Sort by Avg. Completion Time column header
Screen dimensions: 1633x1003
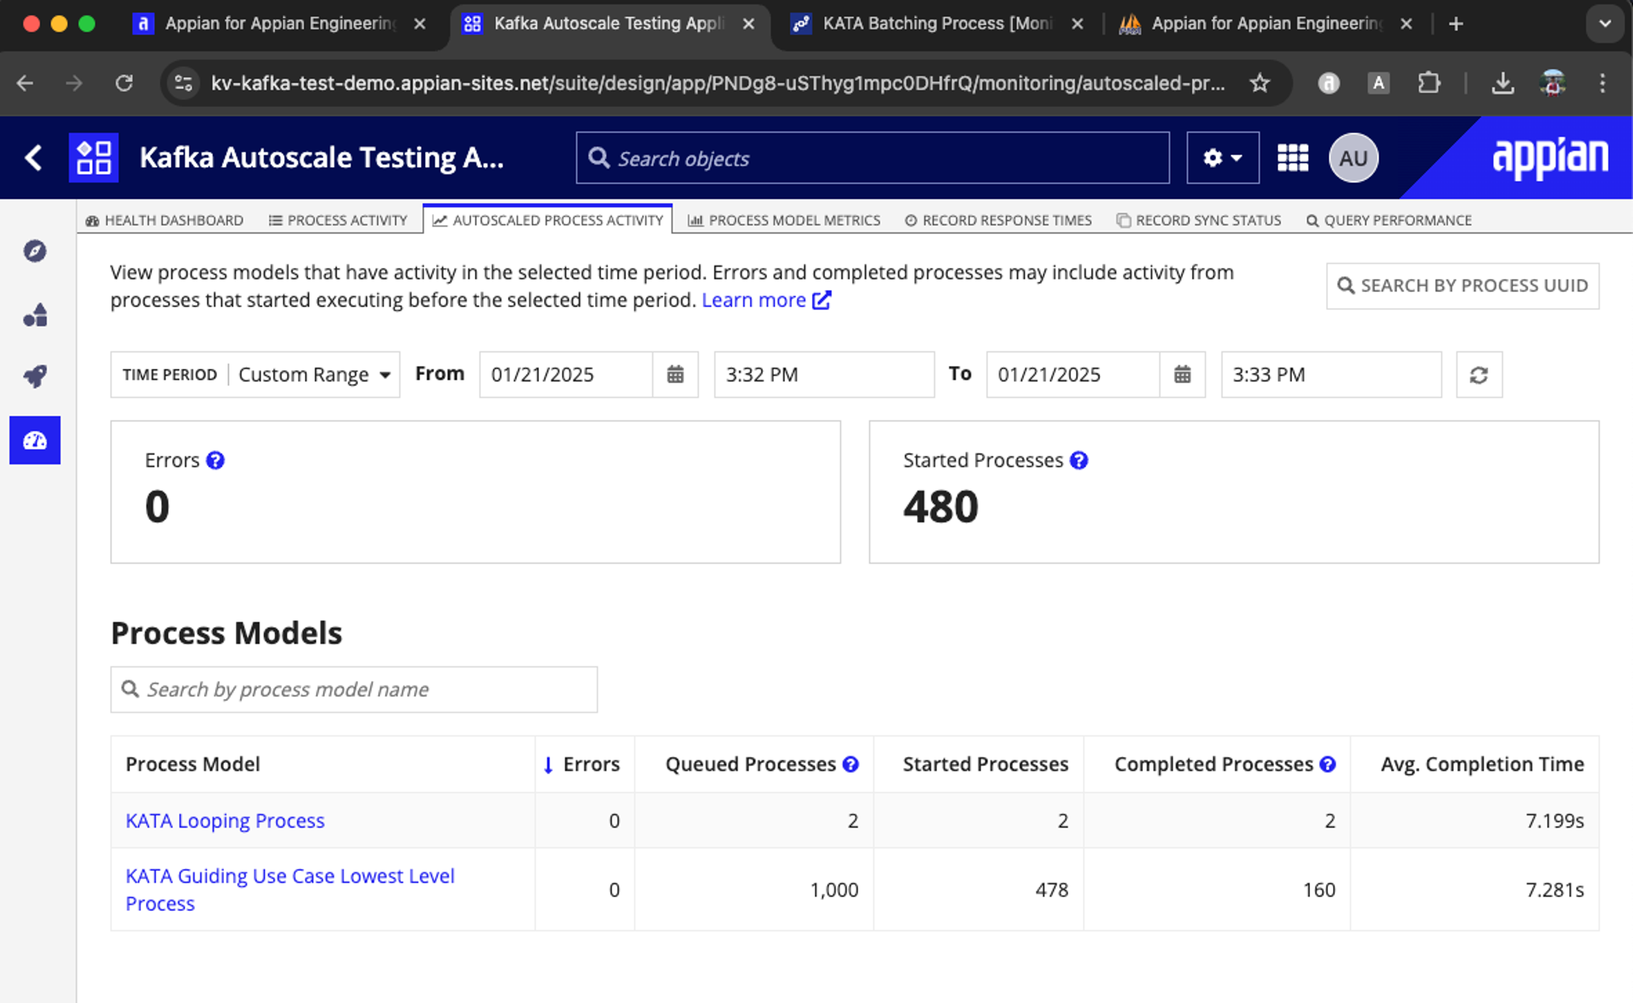coord(1482,764)
